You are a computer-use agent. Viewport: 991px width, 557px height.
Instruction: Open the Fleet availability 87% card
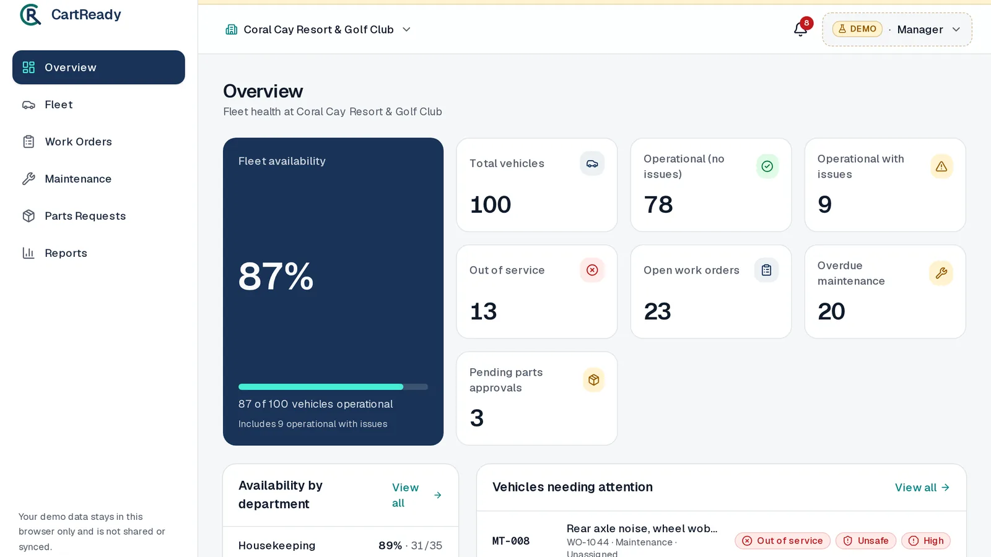click(x=333, y=291)
